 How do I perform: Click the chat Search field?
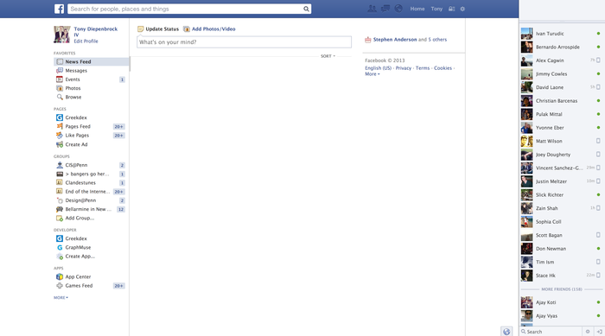tap(551, 332)
